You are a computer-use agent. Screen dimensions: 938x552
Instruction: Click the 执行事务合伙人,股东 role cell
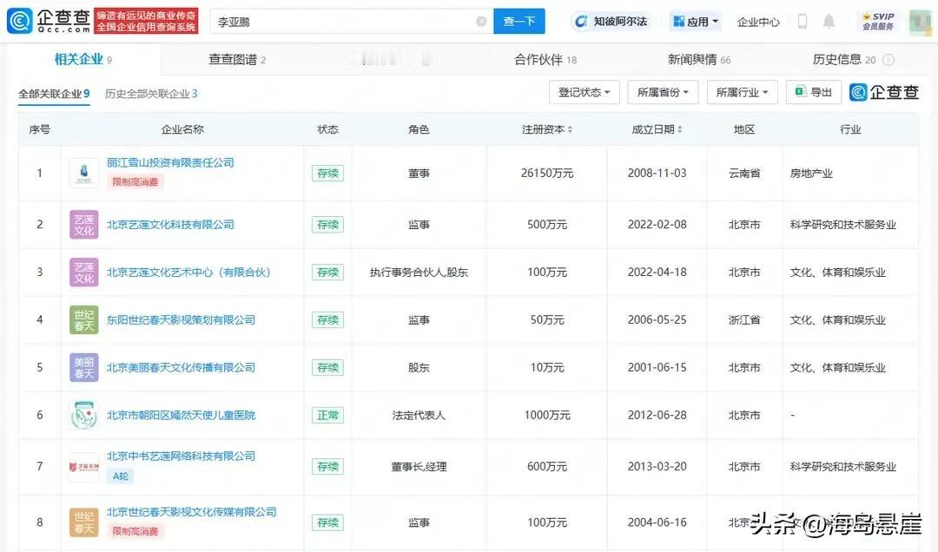[x=419, y=273]
